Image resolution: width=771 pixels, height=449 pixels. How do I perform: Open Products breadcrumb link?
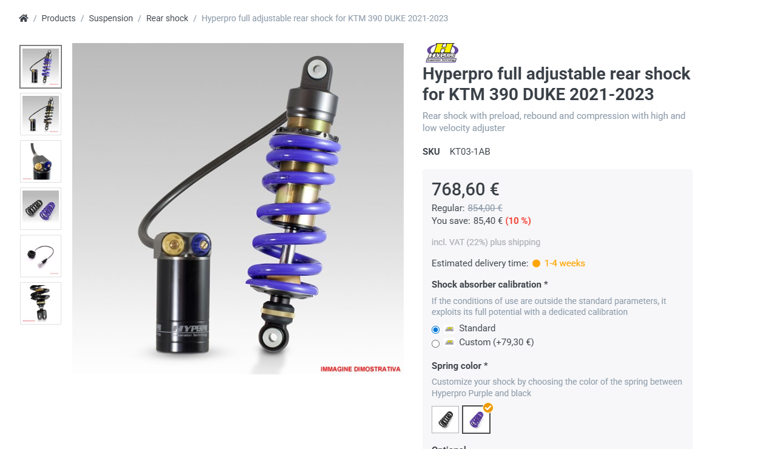coord(58,18)
